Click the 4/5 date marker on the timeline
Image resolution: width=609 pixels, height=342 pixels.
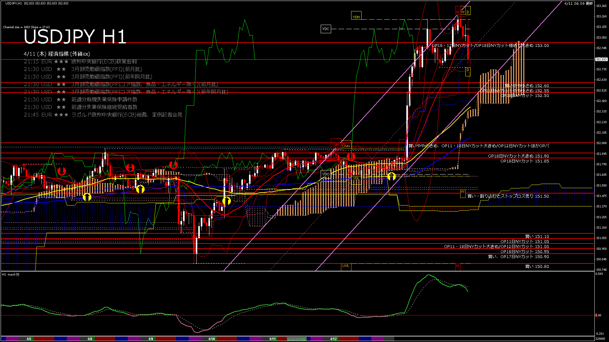tap(29, 339)
